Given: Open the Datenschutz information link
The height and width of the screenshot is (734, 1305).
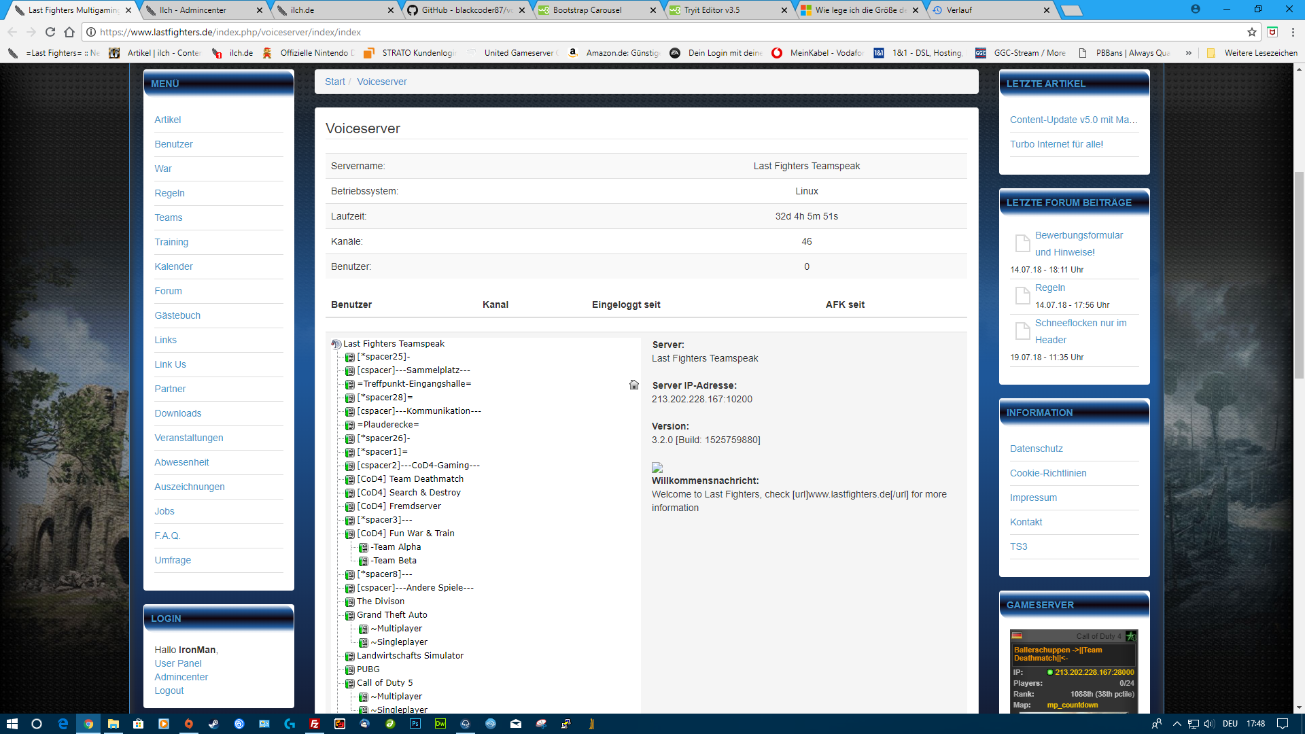Looking at the screenshot, I should [1036, 449].
